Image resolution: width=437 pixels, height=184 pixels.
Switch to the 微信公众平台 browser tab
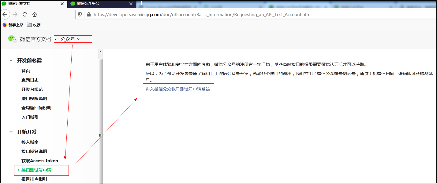pos(101,4)
